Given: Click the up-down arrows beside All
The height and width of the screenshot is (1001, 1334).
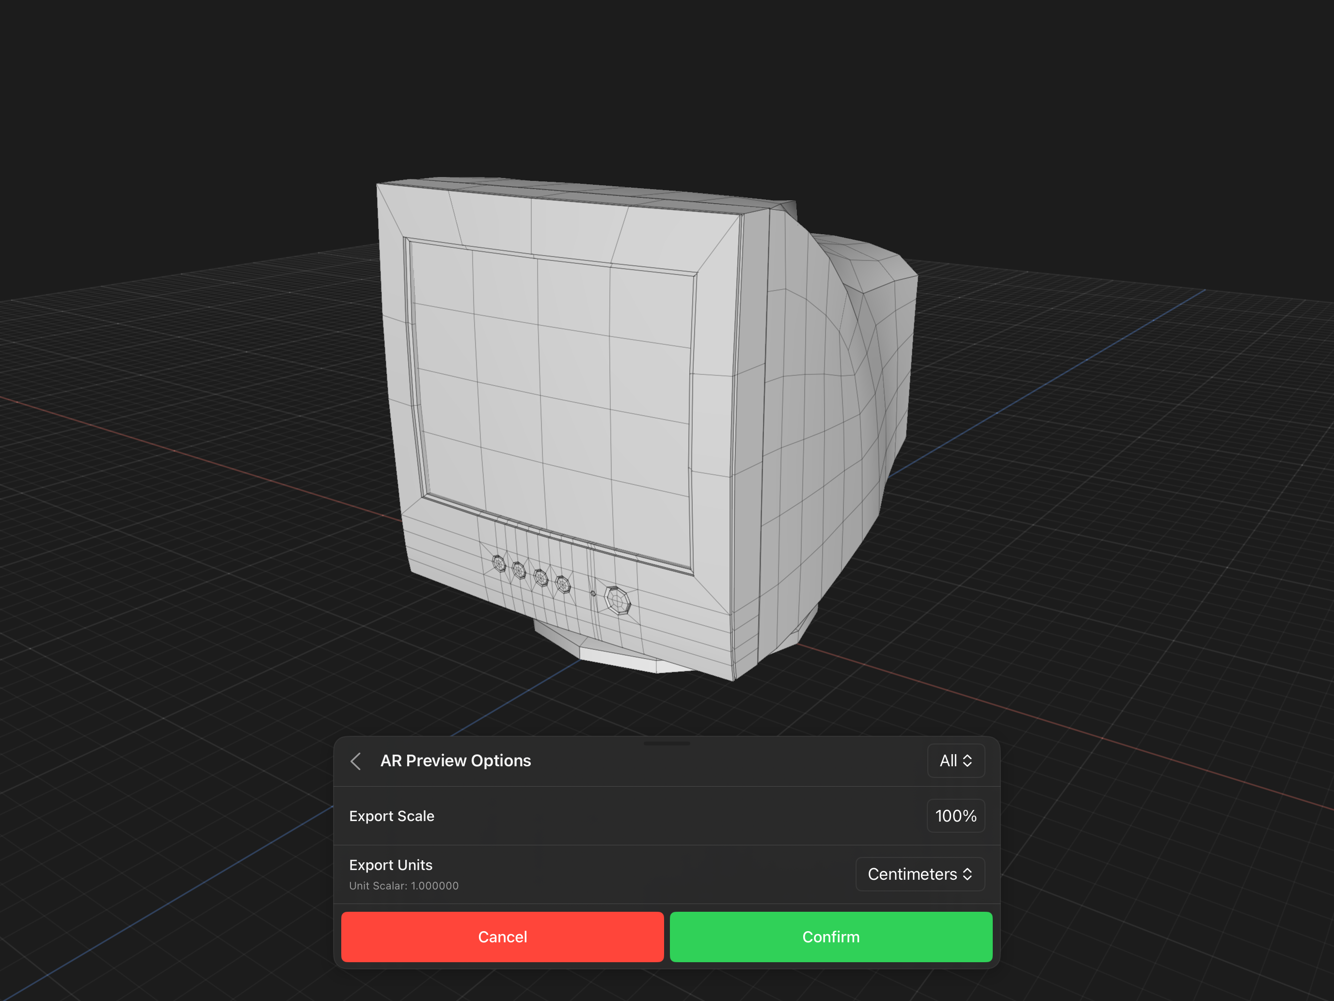Looking at the screenshot, I should [x=968, y=761].
